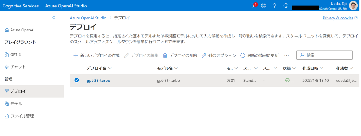
Task: Click the green status check icon
Action: (x=287, y=80)
